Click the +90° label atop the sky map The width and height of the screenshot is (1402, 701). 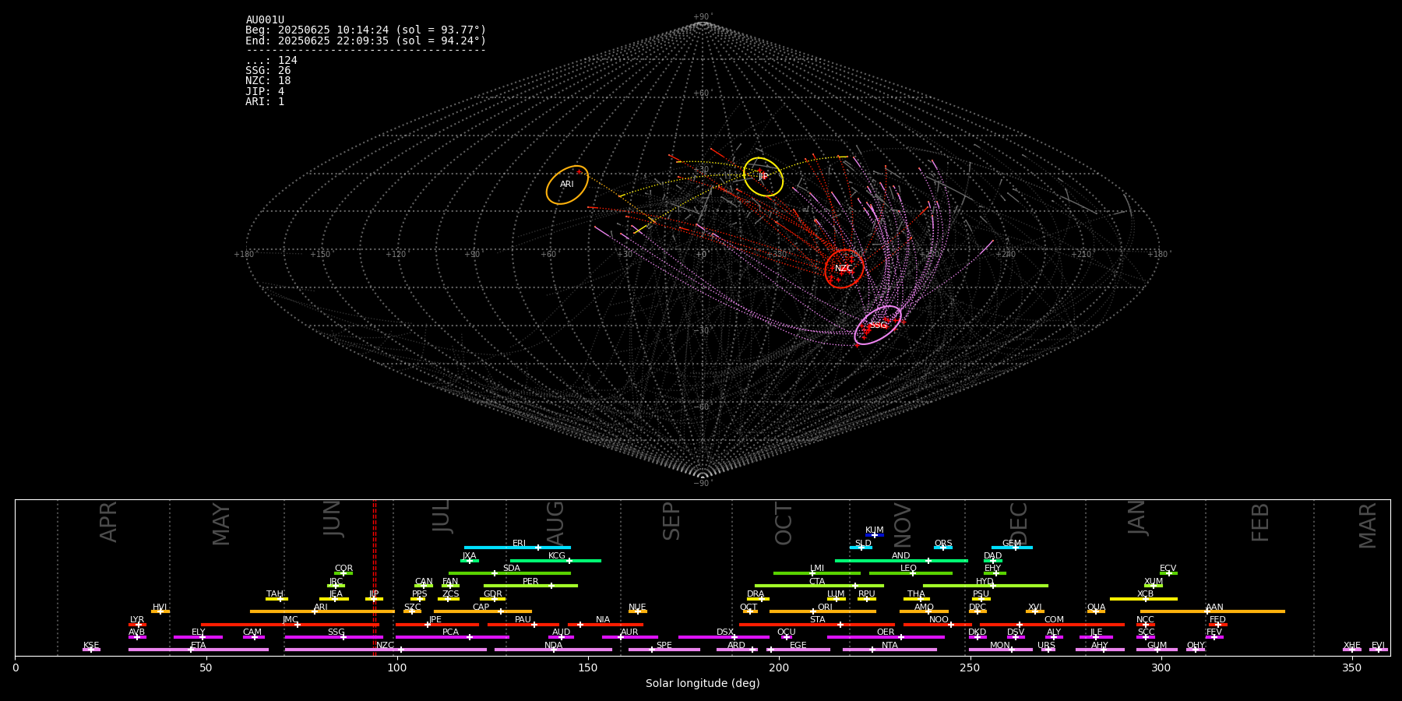point(702,17)
